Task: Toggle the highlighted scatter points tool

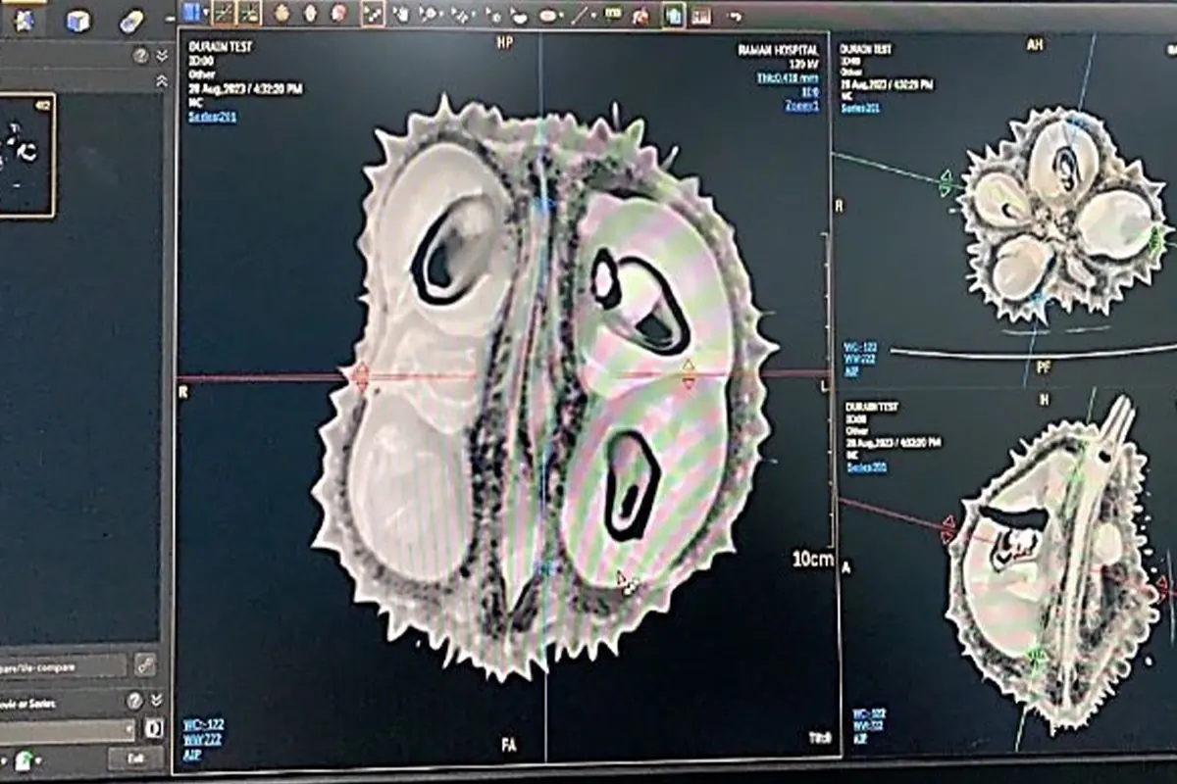Action: (x=373, y=14)
